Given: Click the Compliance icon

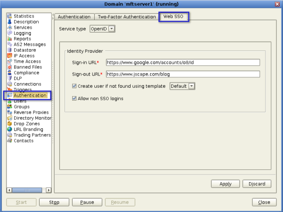Looking at the screenshot, I should click(9, 73).
